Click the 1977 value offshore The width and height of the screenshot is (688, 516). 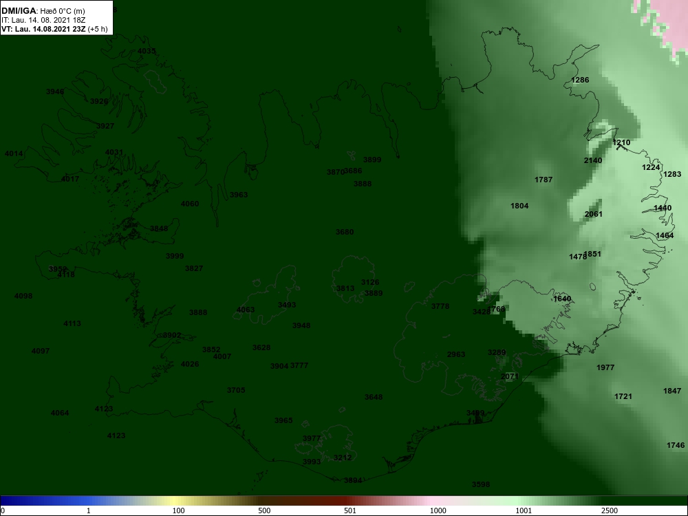[605, 367]
